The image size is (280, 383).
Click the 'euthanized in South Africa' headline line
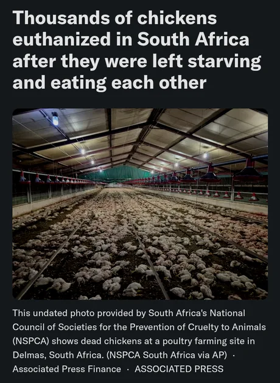pos(131,40)
